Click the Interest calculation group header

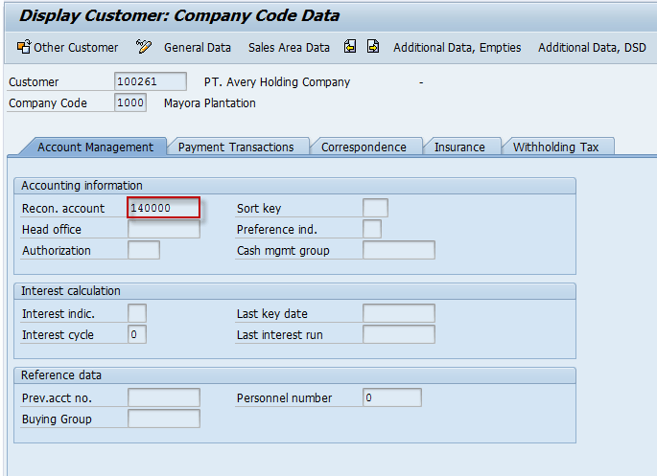294,291
